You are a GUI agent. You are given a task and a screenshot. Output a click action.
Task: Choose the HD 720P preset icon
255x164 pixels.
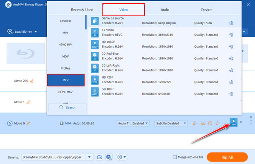click(95, 80)
